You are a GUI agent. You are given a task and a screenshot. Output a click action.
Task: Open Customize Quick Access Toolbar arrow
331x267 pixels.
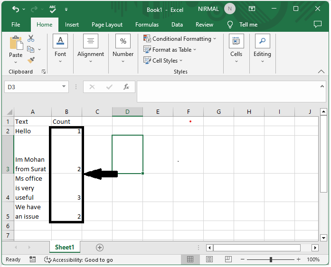(66, 9)
